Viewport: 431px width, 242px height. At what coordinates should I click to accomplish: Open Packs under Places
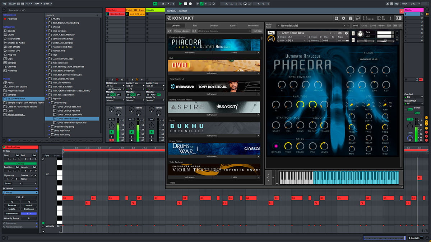[x=10, y=82]
